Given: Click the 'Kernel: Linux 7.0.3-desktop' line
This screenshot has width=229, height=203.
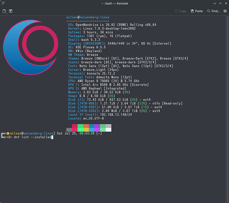Looking at the screenshot, I should pos(102,28).
